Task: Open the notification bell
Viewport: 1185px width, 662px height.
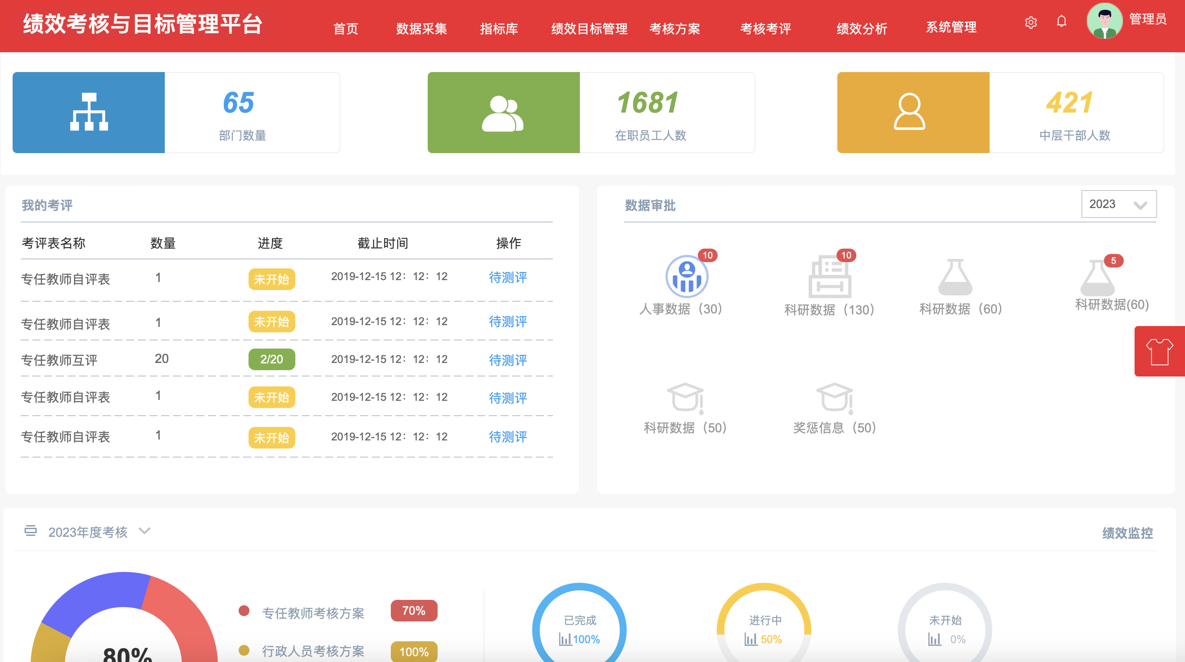Action: [x=1061, y=21]
